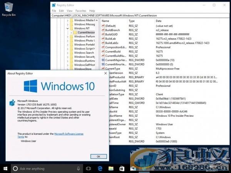Click the CompositionEdi... value name
The height and width of the screenshot is (173, 231).
click(116, 47)
